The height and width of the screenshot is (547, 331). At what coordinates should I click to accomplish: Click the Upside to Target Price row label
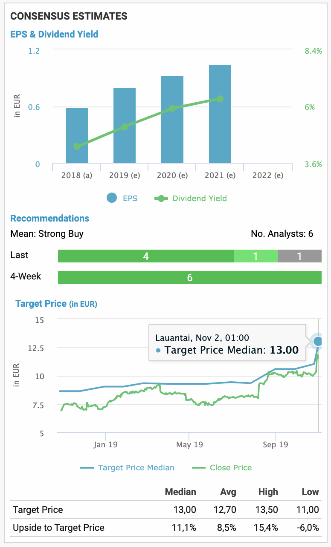(x=58, y=527)
